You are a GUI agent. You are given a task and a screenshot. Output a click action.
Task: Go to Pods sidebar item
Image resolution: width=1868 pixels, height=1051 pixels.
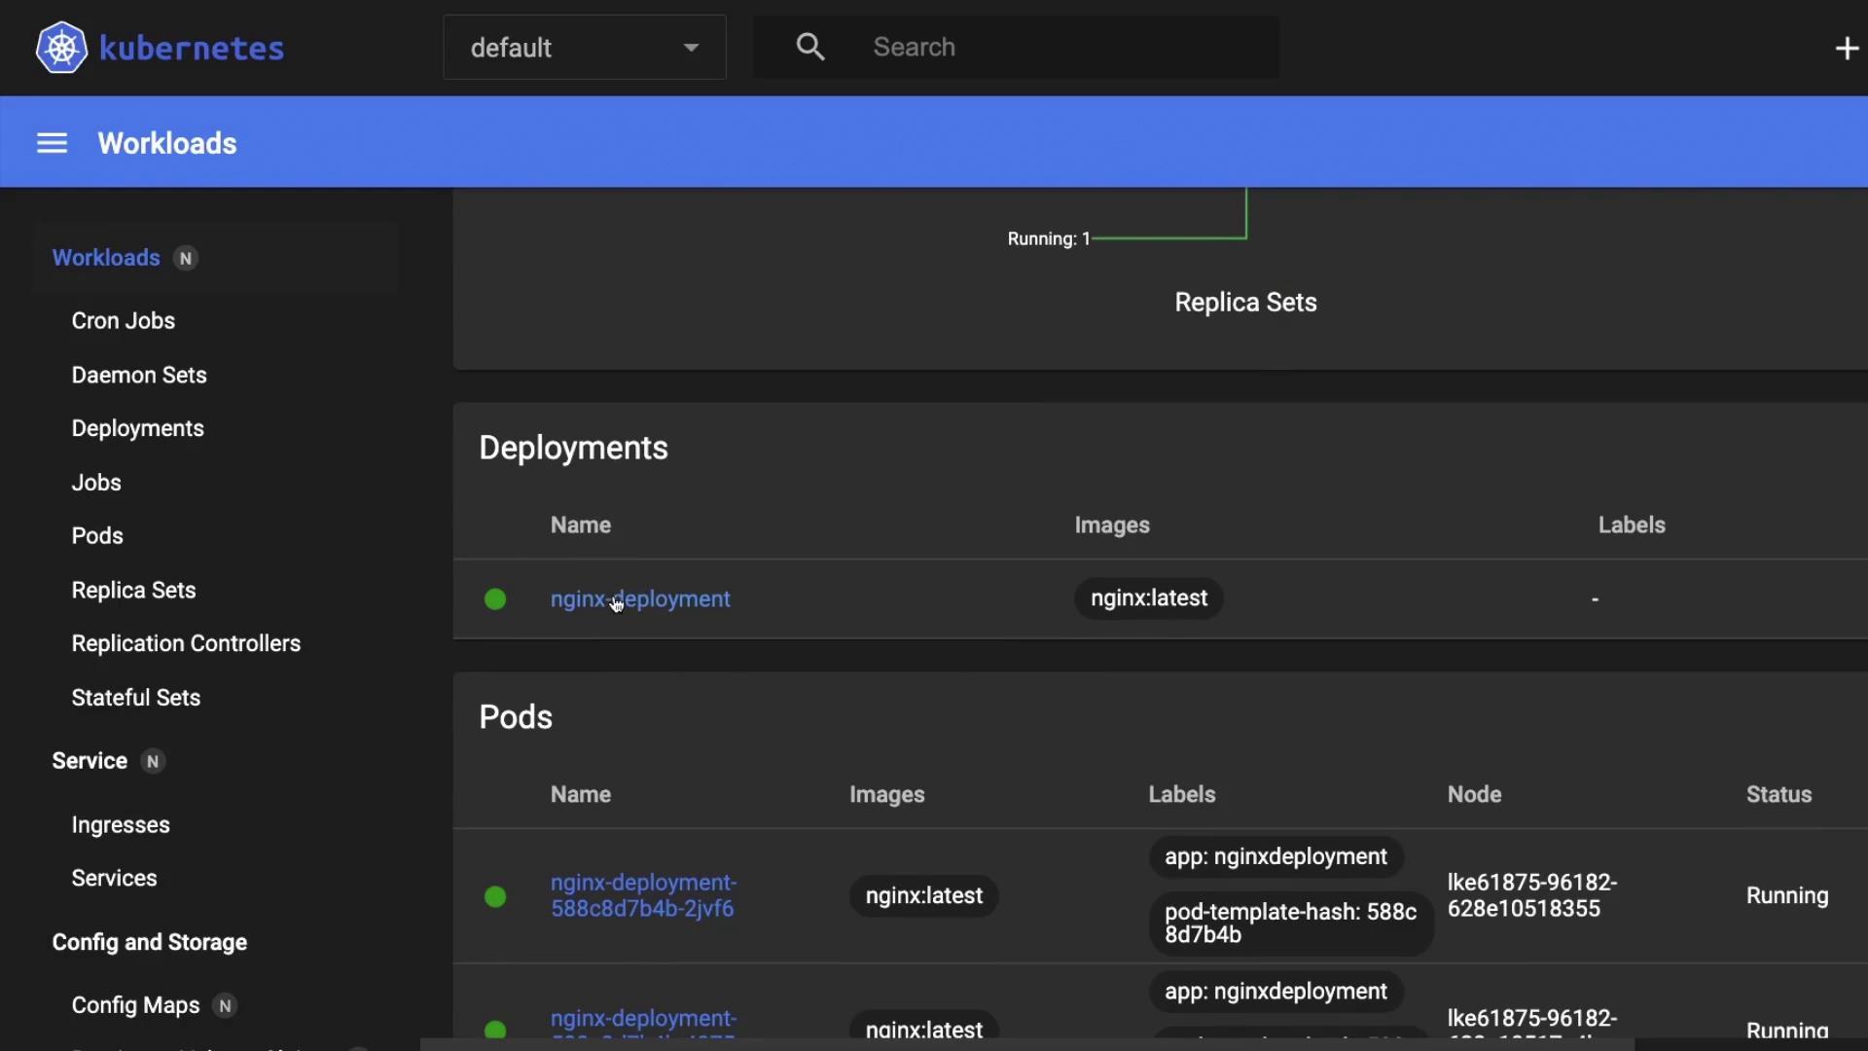coord(97,536)
